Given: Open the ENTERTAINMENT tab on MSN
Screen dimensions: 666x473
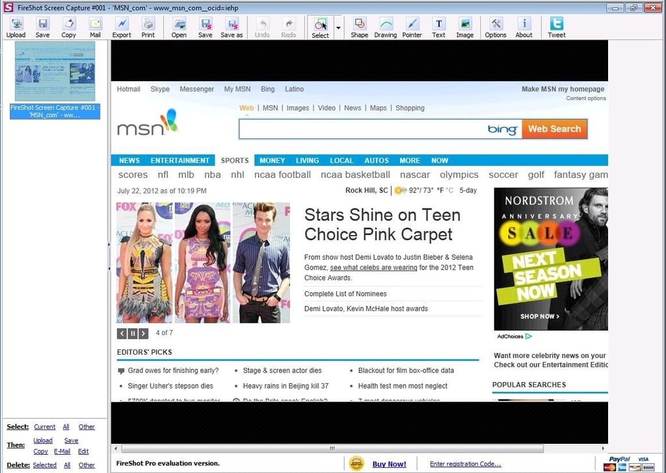Looking at the screenshot, I should click(x=180, y=160).
